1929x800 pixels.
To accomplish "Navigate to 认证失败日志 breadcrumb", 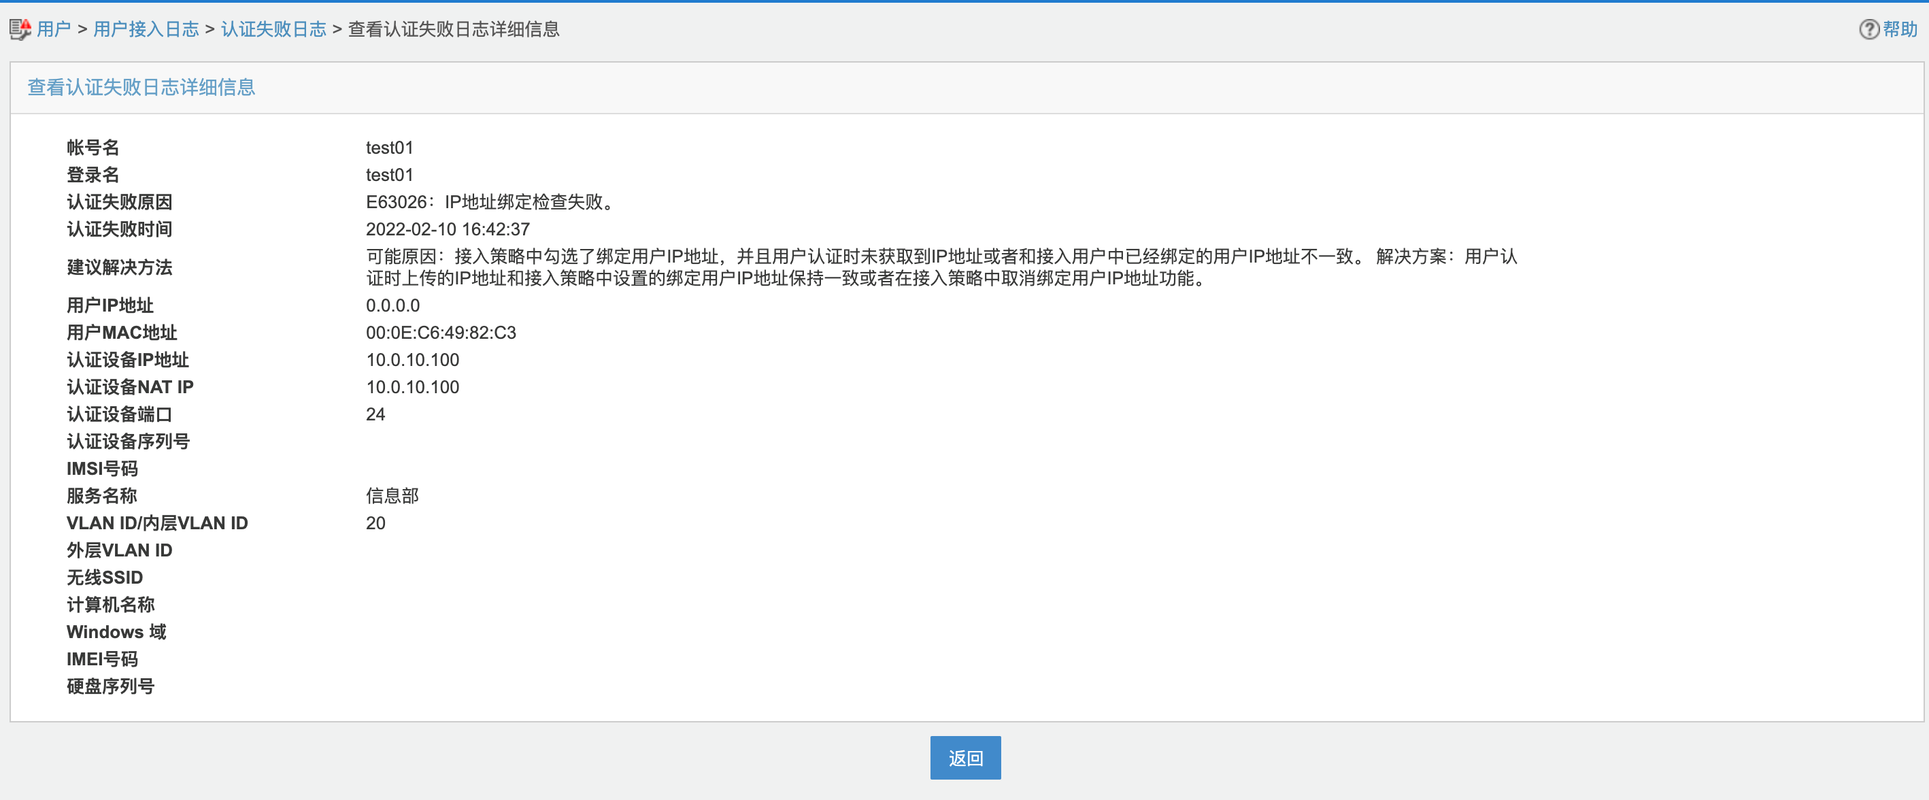I will (x=273, y=29).
